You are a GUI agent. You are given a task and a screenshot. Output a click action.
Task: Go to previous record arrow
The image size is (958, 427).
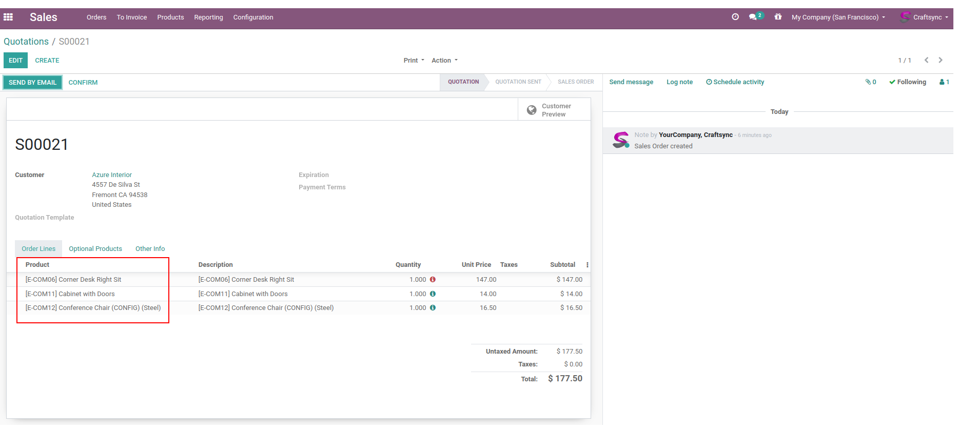[926, 60]
